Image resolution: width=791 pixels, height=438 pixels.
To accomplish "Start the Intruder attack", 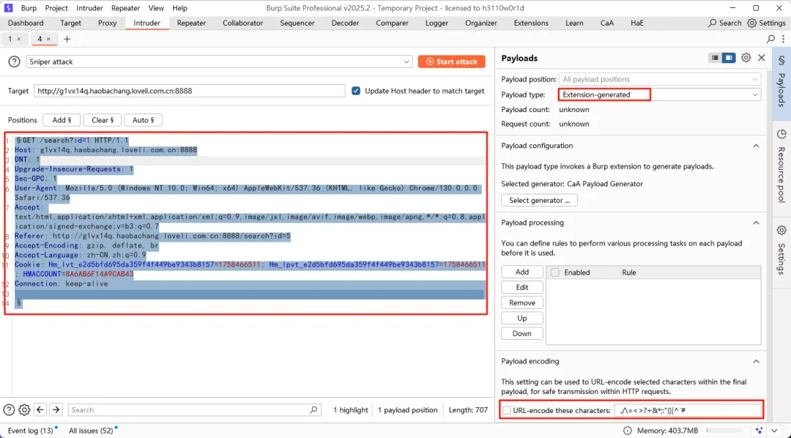I will (451, 62).
